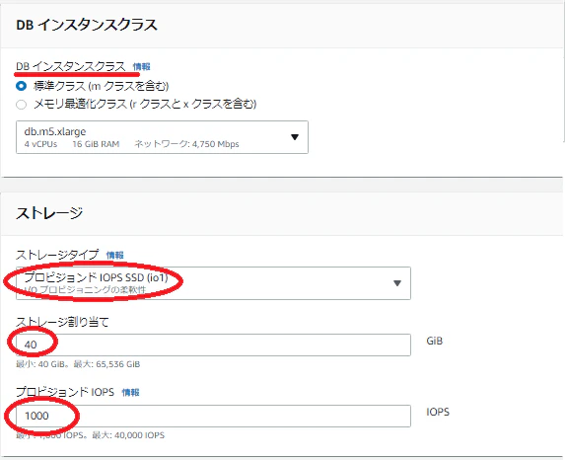Click the 最小: 40 GiB、最大: 65,536 GiB hint text
This screenshot has width=565, height=460.
78,364
